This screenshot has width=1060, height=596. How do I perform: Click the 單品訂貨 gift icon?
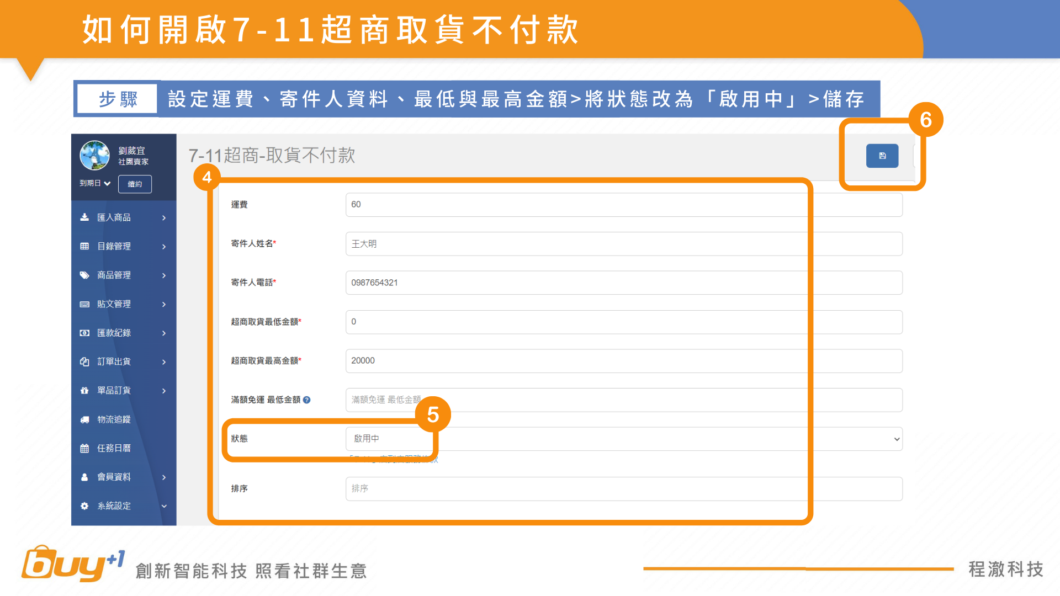[84, 391]
